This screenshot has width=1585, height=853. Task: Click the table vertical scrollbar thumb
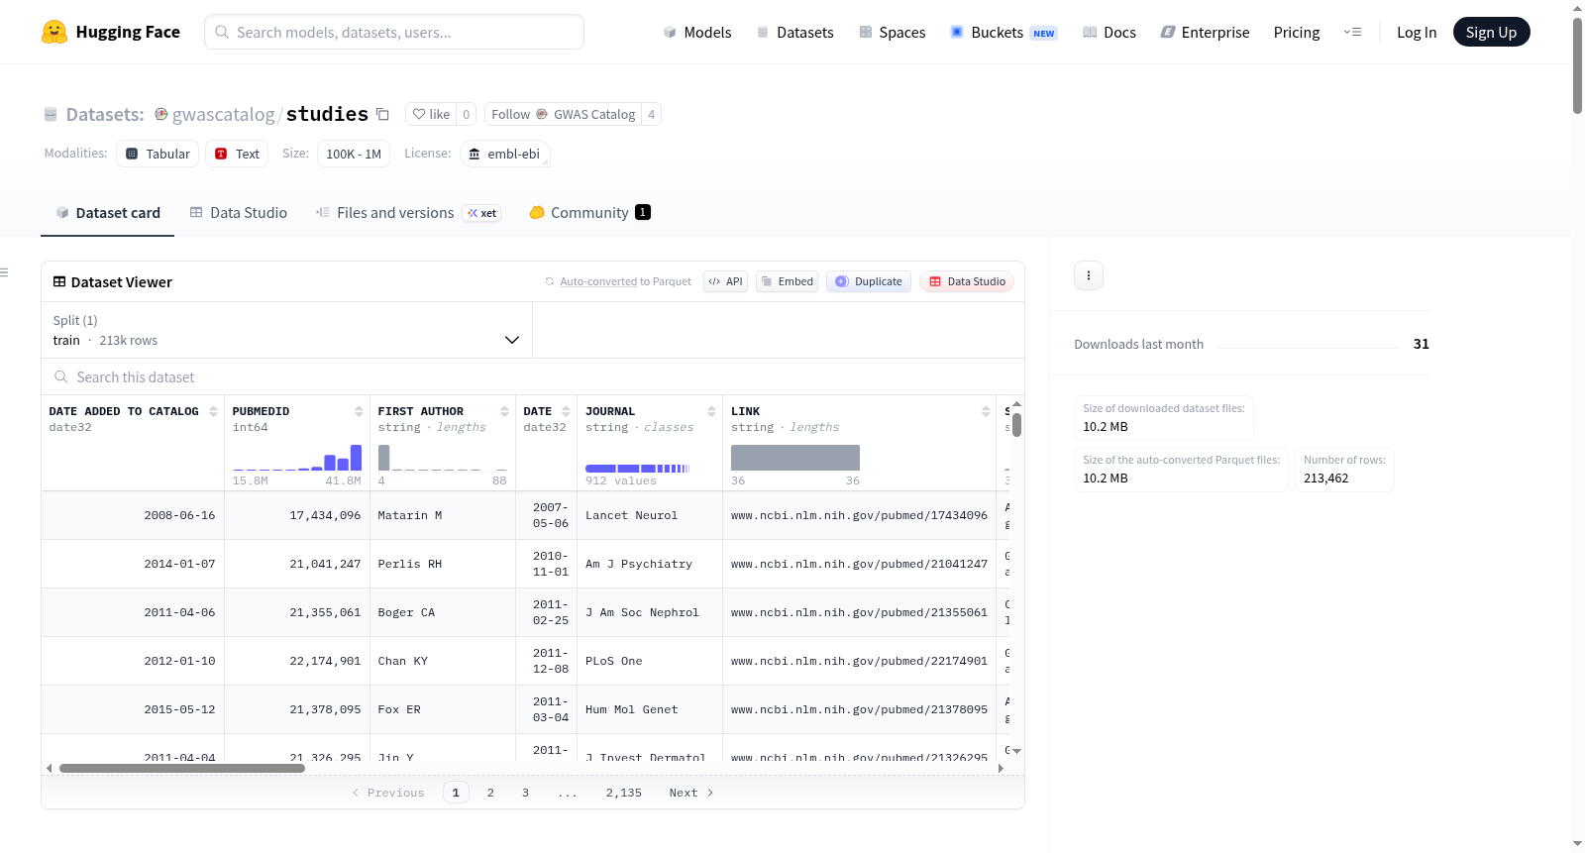coord(1016,425)
